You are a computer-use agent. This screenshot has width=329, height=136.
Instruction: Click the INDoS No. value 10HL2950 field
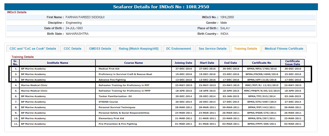click(x=227, y=17)
